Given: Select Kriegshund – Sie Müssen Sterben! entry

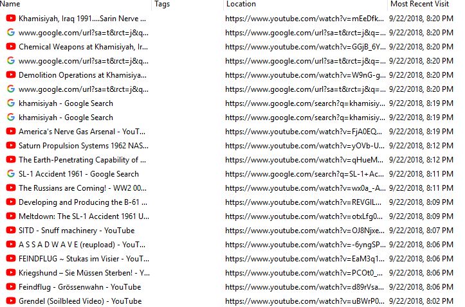Looking at the screenshot, I should 232,273.
